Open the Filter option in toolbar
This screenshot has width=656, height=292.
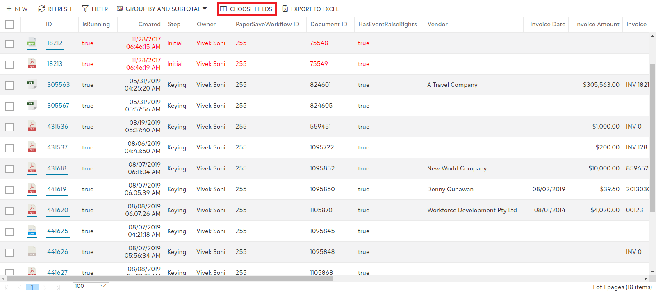pyautogui.click(x=95, y=9)
